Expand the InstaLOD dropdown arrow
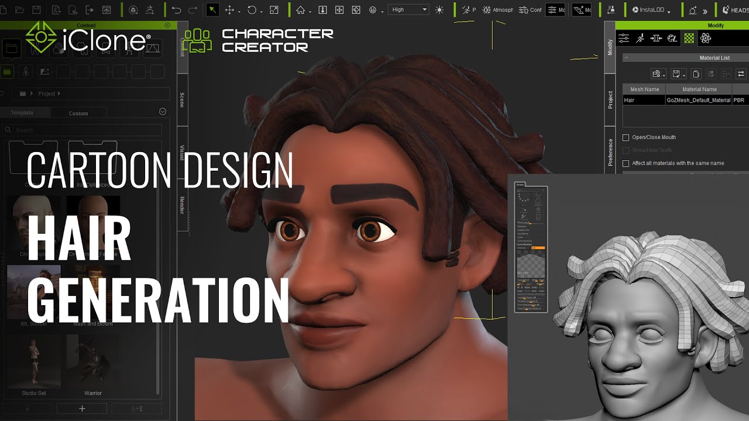This screenshot has width=749, height=421. click(668, 11)
